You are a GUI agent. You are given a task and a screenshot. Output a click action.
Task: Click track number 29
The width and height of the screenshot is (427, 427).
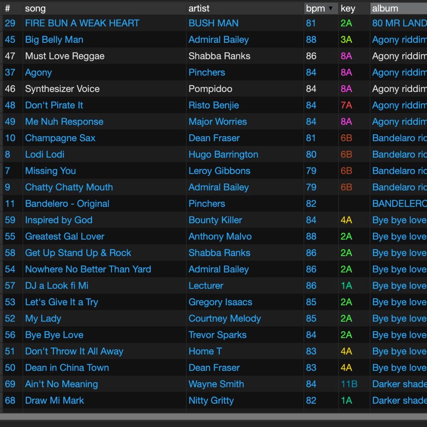point(10,23)
